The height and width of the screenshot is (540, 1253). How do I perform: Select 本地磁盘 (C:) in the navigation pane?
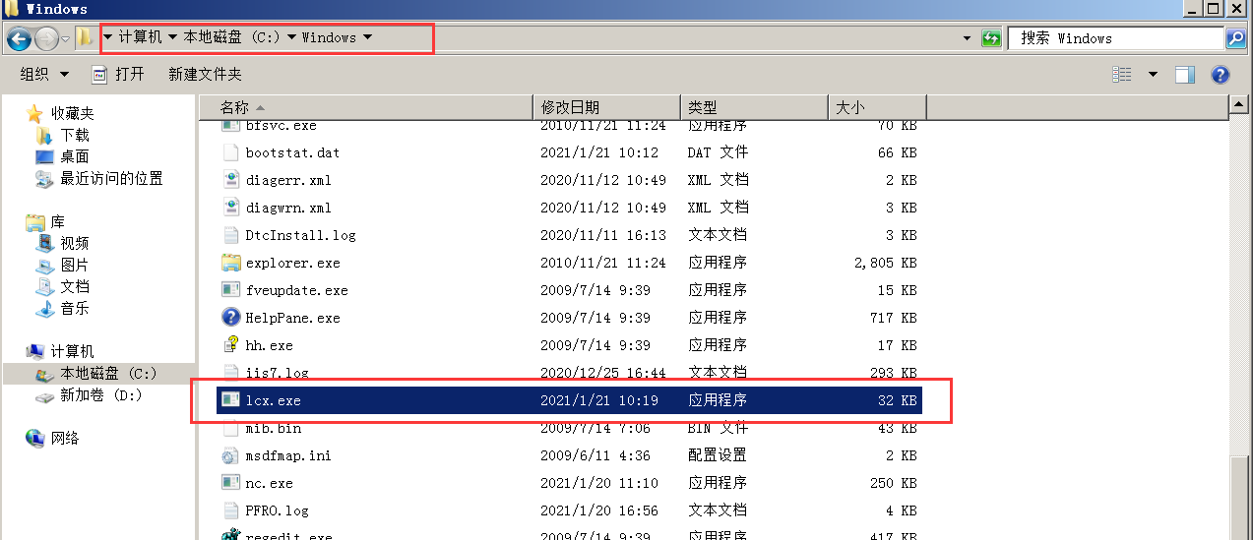(x=108, y=373)
